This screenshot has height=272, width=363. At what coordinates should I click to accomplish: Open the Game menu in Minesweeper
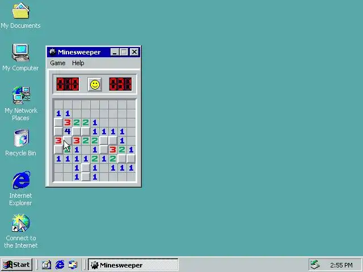58,63
